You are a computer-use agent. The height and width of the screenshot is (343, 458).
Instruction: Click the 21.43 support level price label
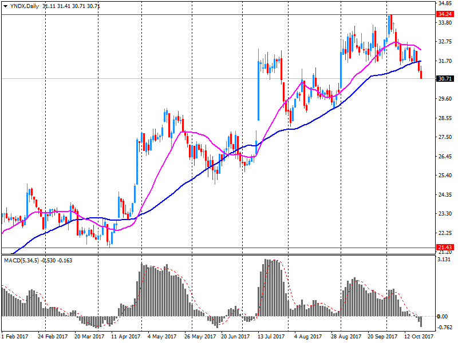point(445,248)
